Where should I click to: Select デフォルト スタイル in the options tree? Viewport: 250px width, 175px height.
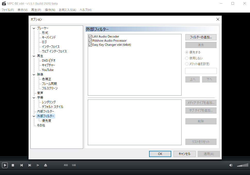tap(53, 107)
